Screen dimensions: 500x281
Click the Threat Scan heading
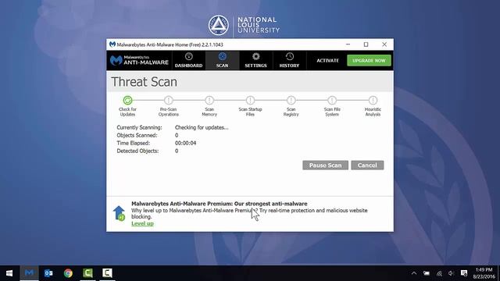144,82
